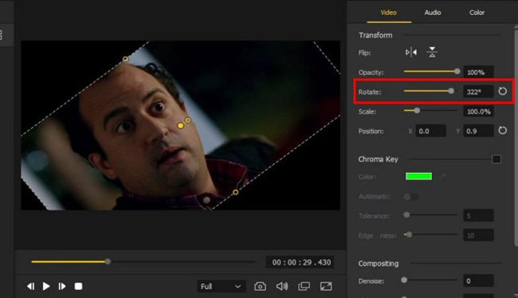Click the Chroma Key section heading
518x298 pixels.
point(378,159)
